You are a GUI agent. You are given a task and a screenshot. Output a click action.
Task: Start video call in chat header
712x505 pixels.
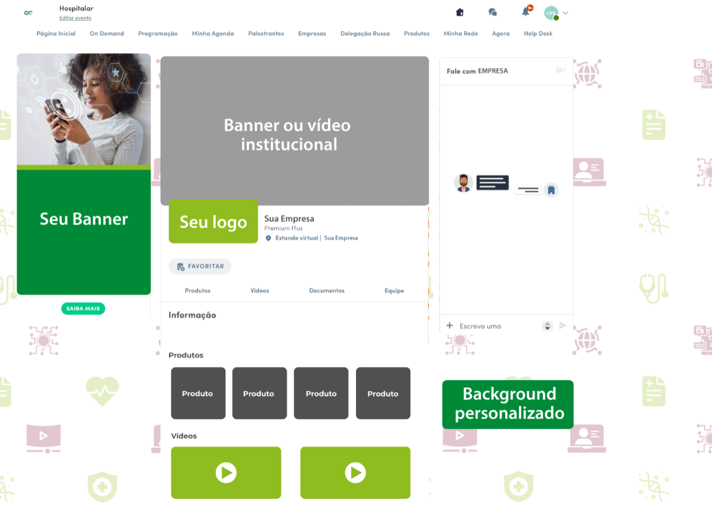point(560,70)
